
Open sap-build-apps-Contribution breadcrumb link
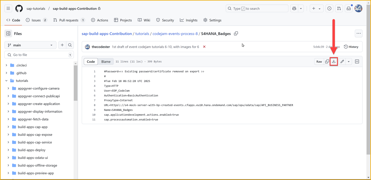[x=107, y=34]
